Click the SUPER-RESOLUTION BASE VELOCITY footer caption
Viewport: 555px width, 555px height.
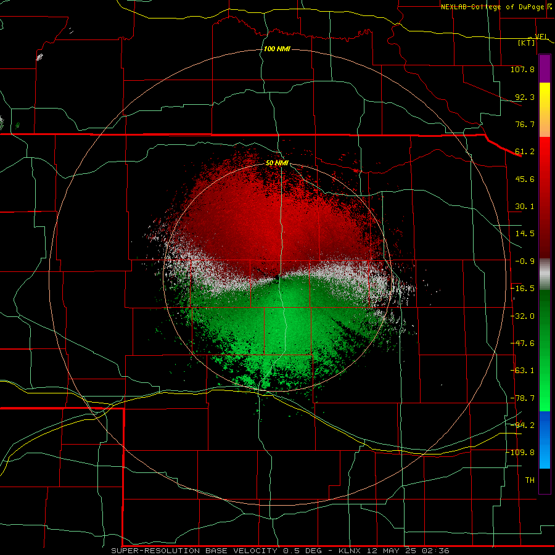tap(281, 551)
